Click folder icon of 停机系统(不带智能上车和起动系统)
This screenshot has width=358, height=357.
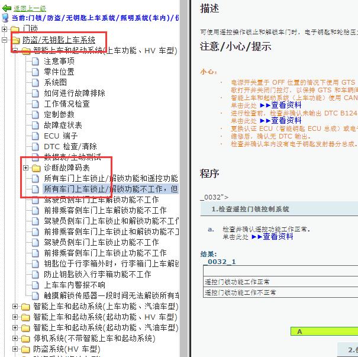coord(25,339)
